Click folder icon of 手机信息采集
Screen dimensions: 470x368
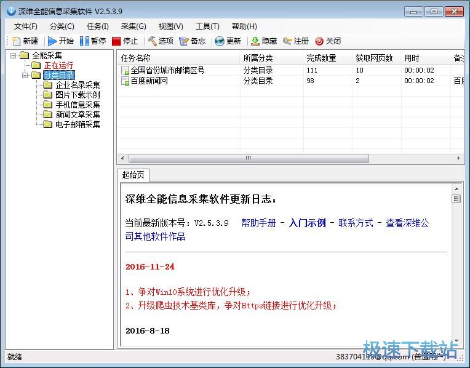pyautogui.click(x=47, y=105)
